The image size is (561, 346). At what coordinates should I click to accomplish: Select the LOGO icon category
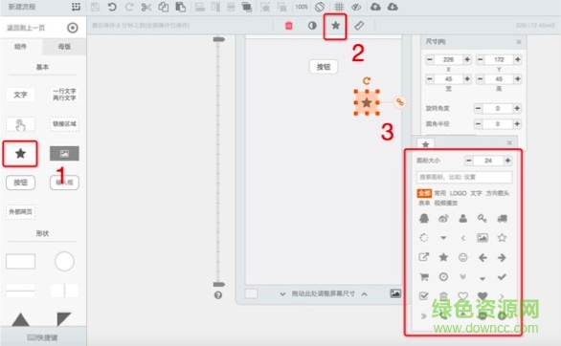point(458,193)
